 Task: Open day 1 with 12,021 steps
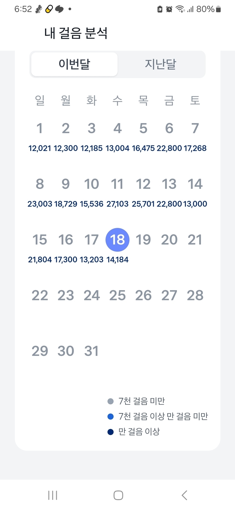[40, 129]
